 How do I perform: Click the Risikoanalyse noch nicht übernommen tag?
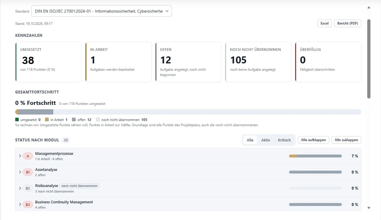point(80,186)
